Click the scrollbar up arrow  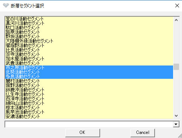[x=176, y=20]
